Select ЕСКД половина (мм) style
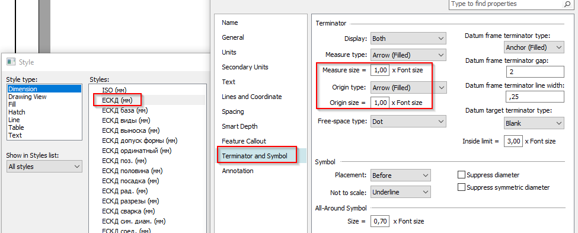 132,171
